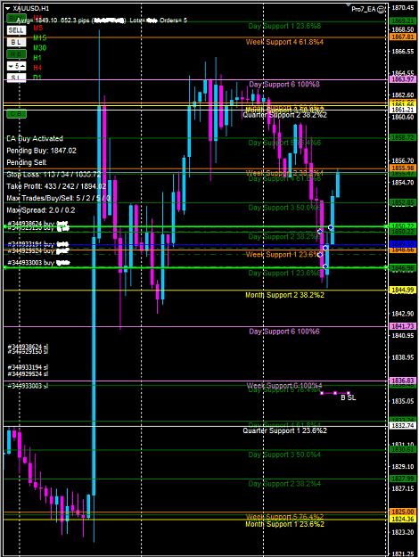Click the green BUY button
419x557 pixels.
tap(16, 18)
